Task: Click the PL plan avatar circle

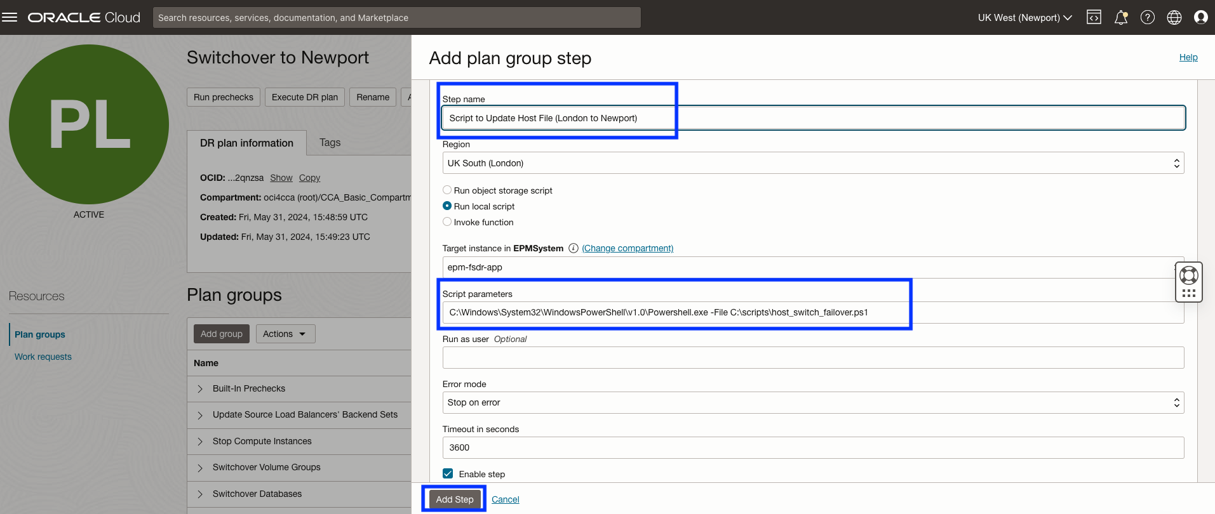Action: pos(89,124)
